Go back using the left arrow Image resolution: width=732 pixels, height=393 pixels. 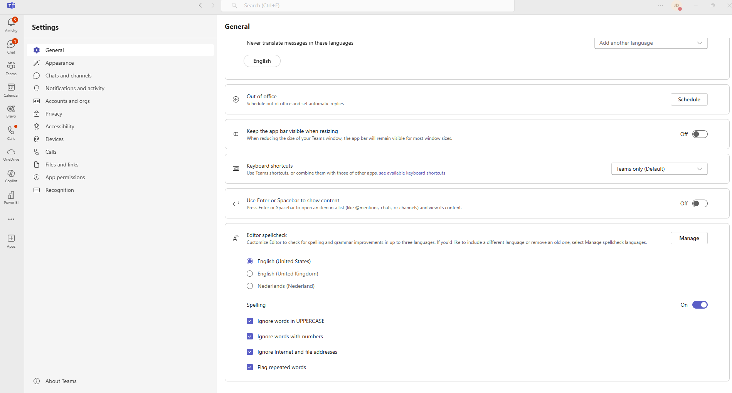200,5
